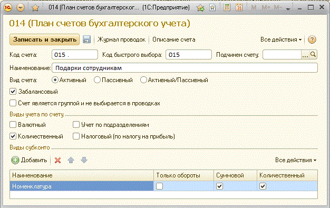
Task: Check Счет является группой checkbox
Action: pyautogui.click(x=13, y=103)
